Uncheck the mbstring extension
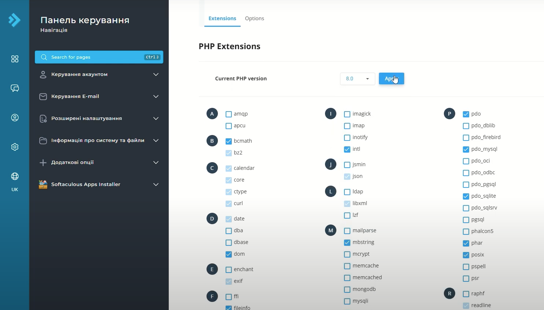This screenshot has height=310, width=544. coord(347,242)
